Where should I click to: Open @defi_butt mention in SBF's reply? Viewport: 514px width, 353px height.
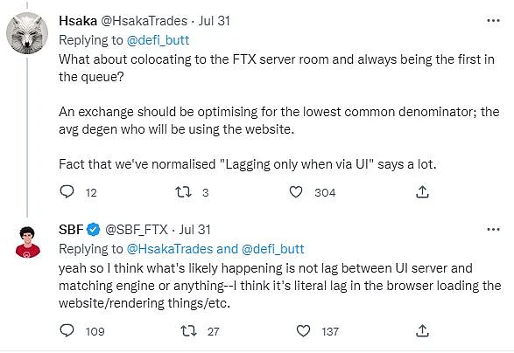(272, 249)
